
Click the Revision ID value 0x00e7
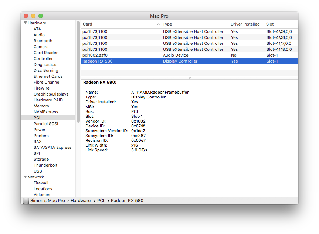138,140
